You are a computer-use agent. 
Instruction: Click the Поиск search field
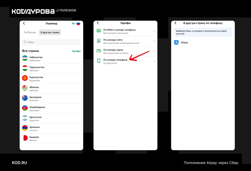51,42
